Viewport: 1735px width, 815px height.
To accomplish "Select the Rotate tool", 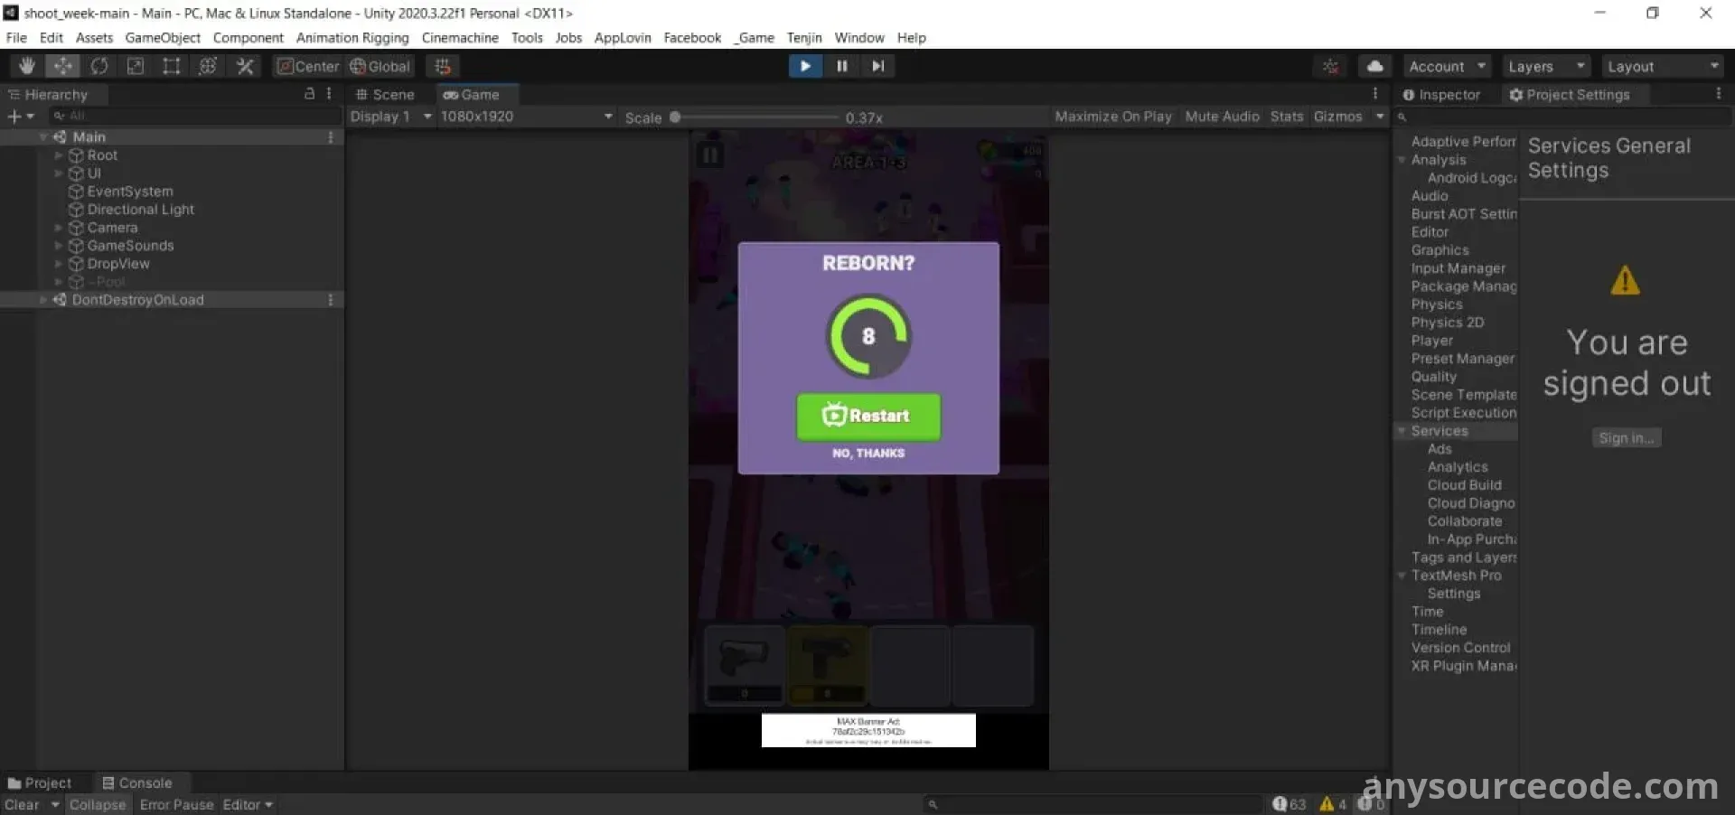I will [99, 66].
